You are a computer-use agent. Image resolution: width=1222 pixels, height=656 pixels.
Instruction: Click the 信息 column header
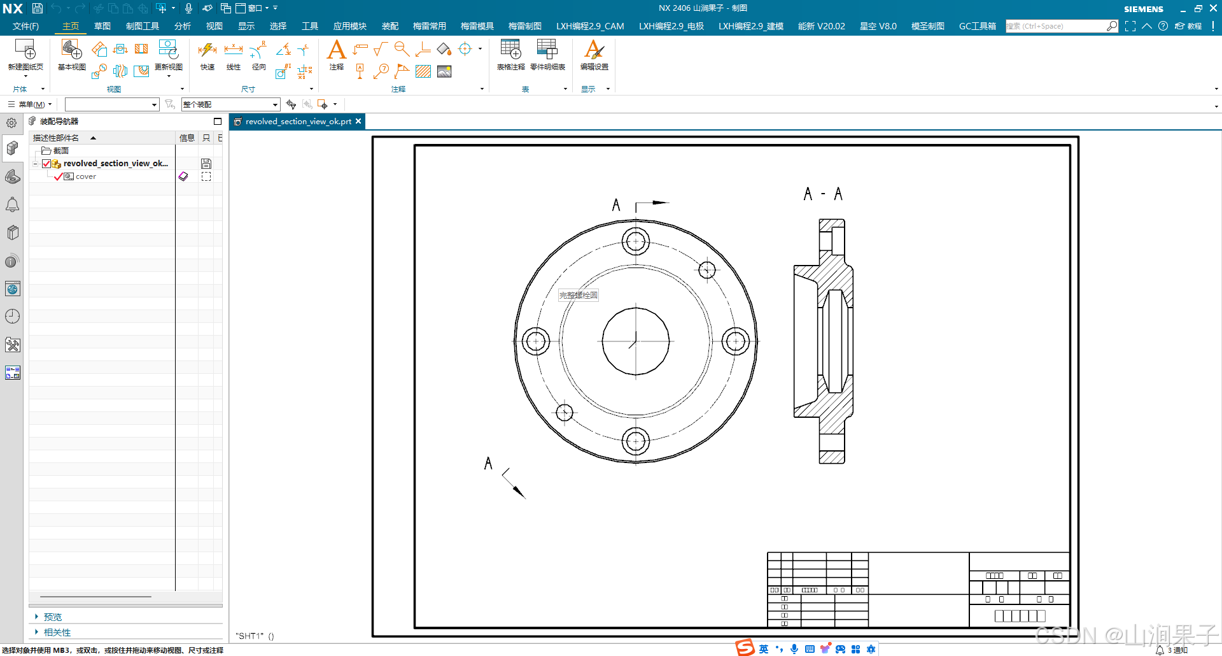click(187, 138)
